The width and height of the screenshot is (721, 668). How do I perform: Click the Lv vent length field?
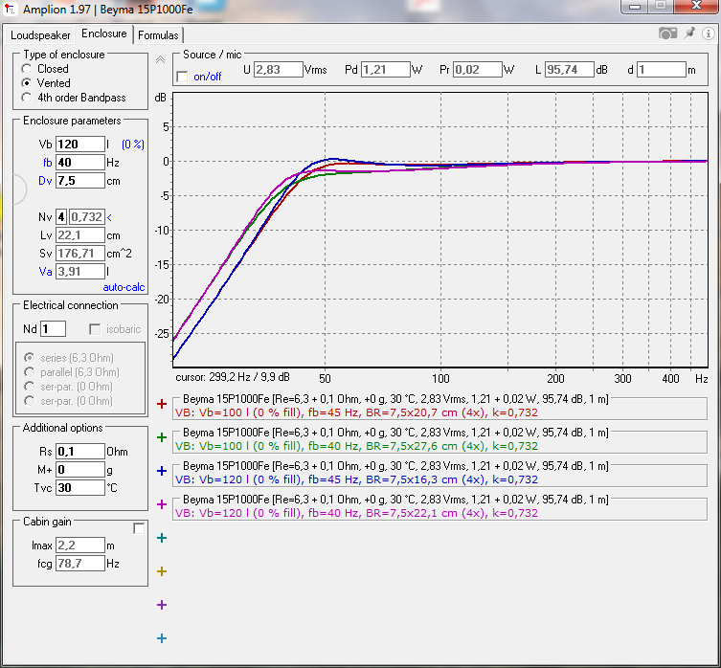80,234
